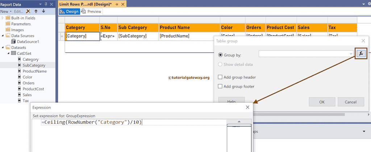Select the Parameters folder

pyautogui.click(x=18, y=24)
